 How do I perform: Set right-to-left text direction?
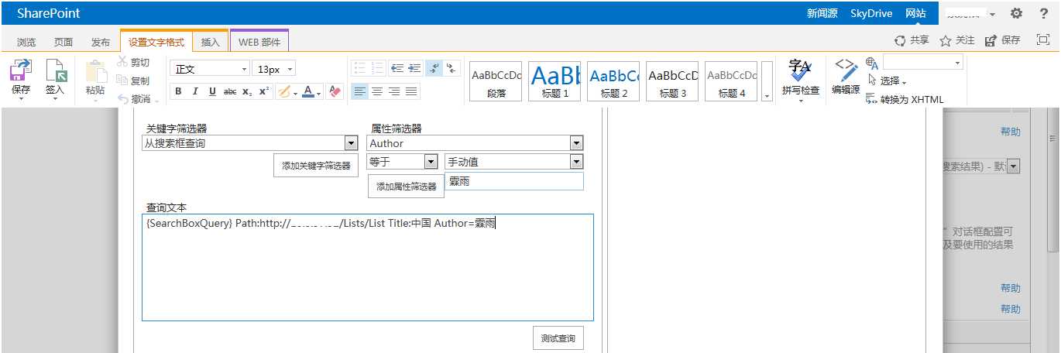coord(452,68)
